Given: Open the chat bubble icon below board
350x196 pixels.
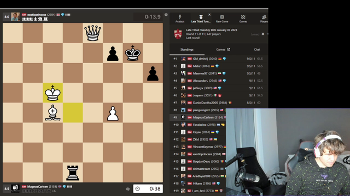Looking at the screenshot, I should [127, 189].
